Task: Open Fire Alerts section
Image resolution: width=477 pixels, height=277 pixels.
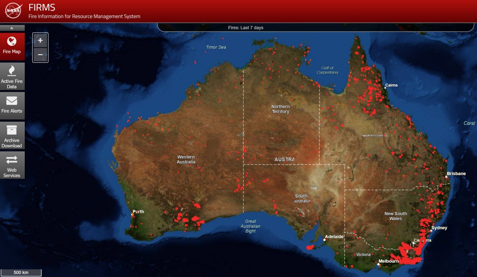Action: click(12, 106)
